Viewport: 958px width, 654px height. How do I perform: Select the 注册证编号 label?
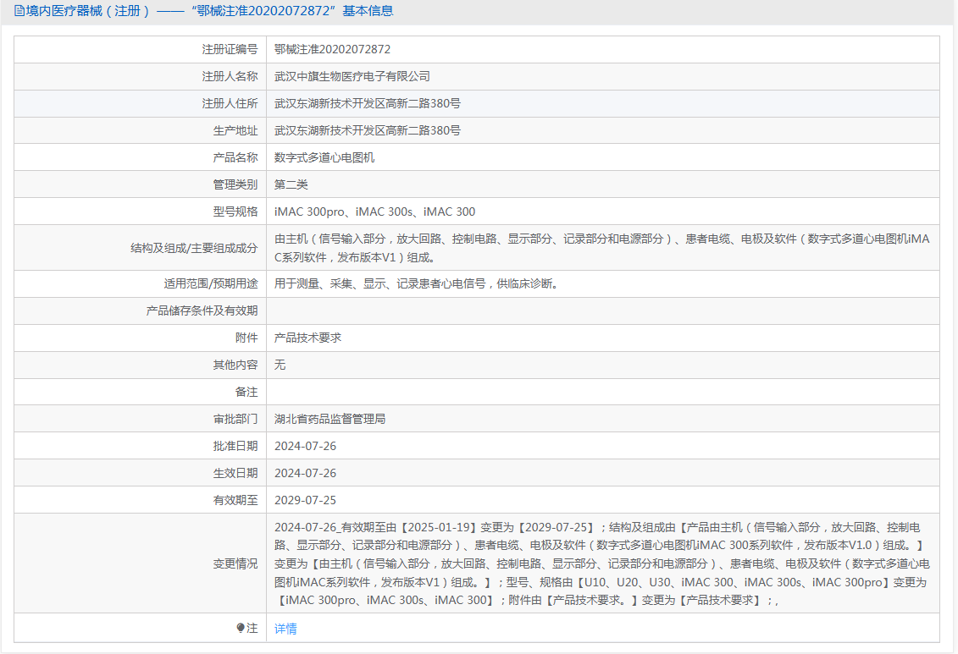pyautogui.click(x=230, y=49)
